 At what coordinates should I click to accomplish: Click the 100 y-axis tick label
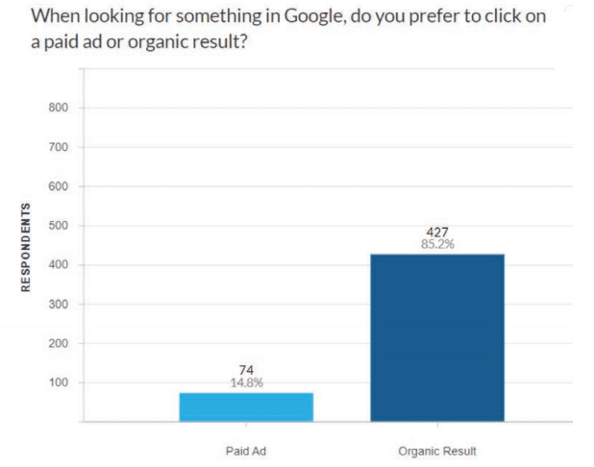pyautogui.click(x=58, y=383)
